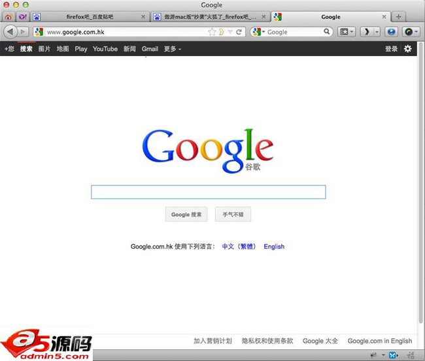Reload the page with the refresh icon
The image size is (425, 361).
pyautogui.click(x=239, y=32)
